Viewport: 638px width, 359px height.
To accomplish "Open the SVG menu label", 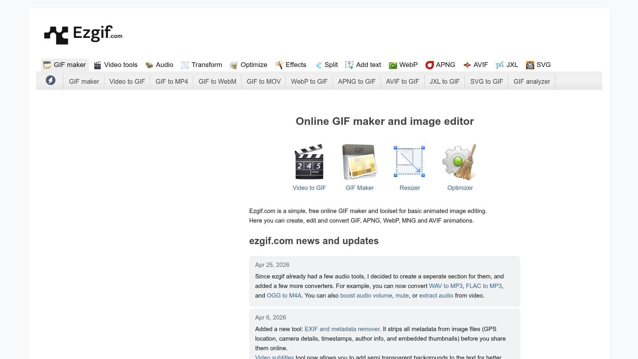I will coord(543,65).
